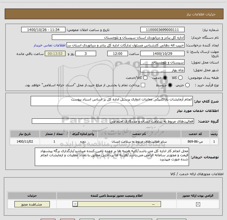Click the مشاهده مجوز button
Viewport: 227px width, 220px height.
click(x=32, y=204)
